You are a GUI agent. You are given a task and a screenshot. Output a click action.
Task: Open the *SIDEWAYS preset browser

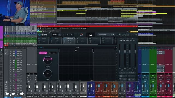coord(103,35)
